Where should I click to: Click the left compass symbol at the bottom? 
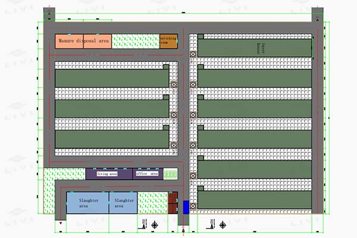tap(156, 224)
